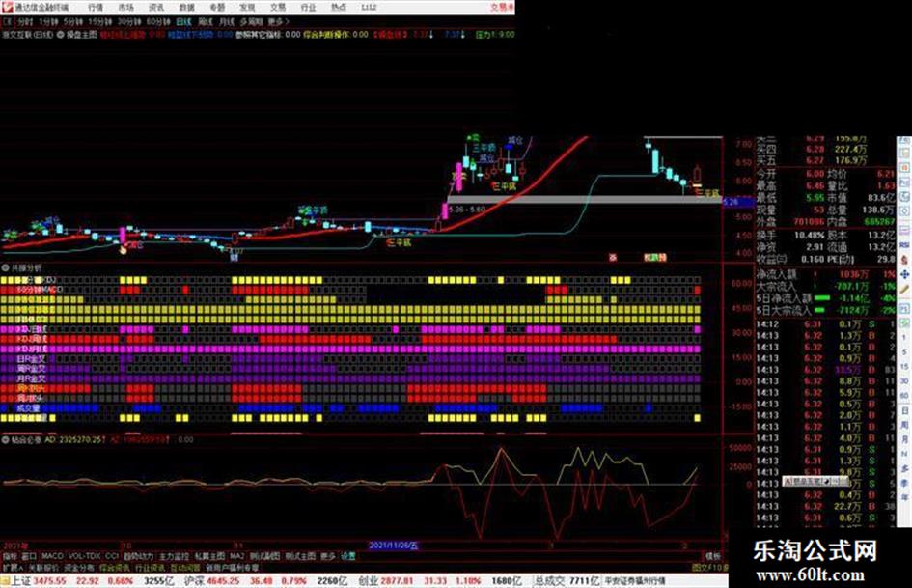Switch to the 60分钟 period tab
The width and height of the screenshot is (912, 588).
click(157, 22)
